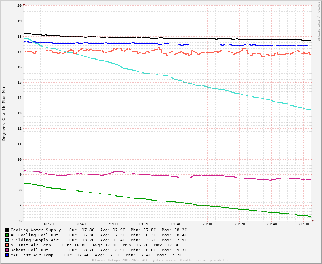This screenshot has width=322, height=264.
Task: Click the red Nu Inst Air Temp swatch
Action: click(x=7, y=245)
